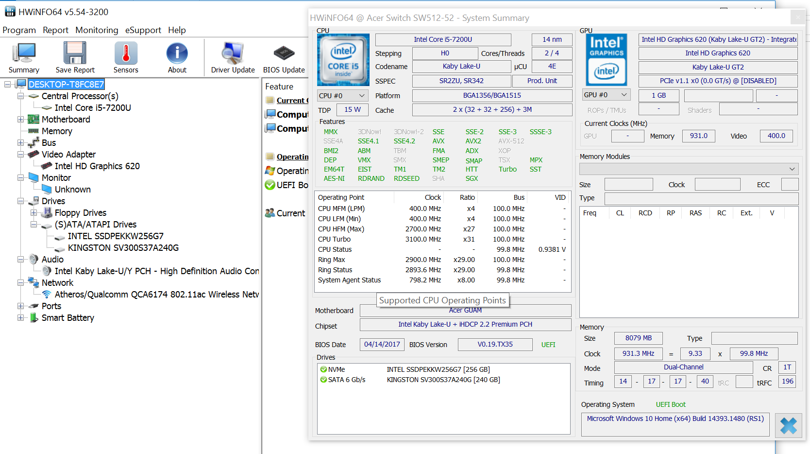Expand the Motherboard node
The image size is (810, 454).
point(20,119)
